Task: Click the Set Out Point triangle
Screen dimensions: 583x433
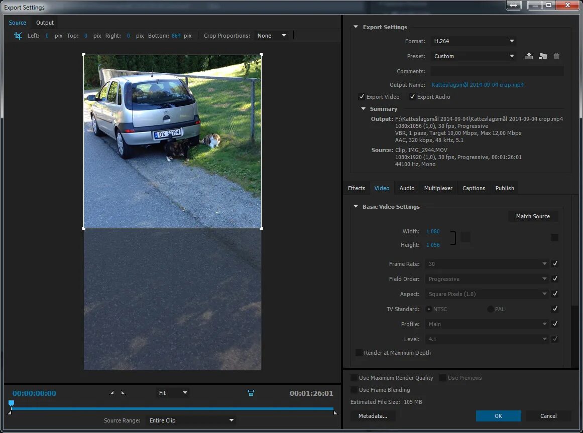Action: click(123, 393)
